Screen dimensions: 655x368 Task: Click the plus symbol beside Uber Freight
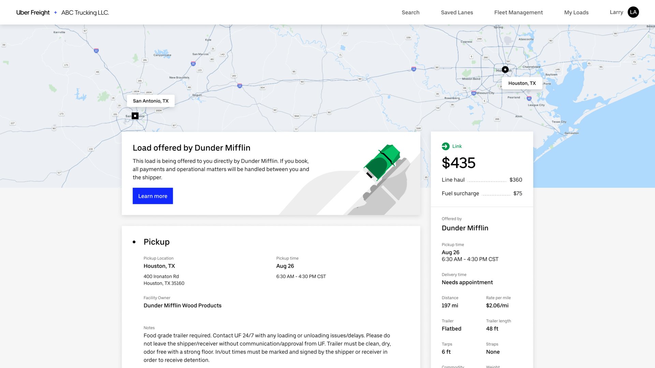(x=55, y=12)
